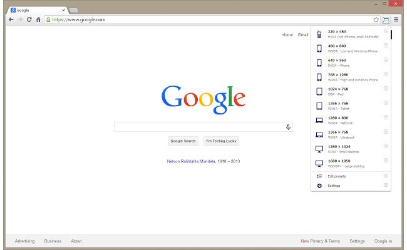Click the phone icon beside 480 × 800

pyautogui.click(x=319, y=48)
